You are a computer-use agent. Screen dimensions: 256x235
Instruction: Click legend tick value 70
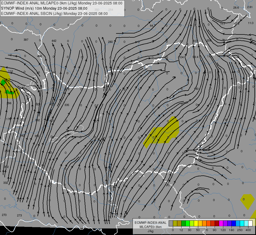click(x=206, y=230)
